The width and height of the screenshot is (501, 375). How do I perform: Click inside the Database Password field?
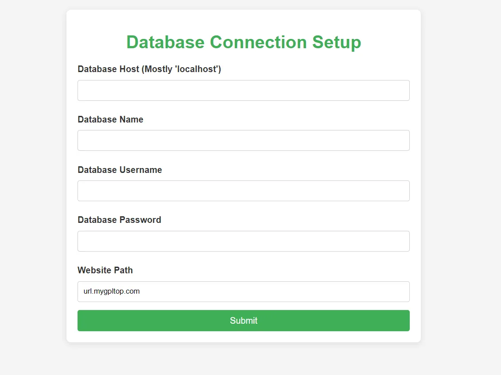pos(243,241)
